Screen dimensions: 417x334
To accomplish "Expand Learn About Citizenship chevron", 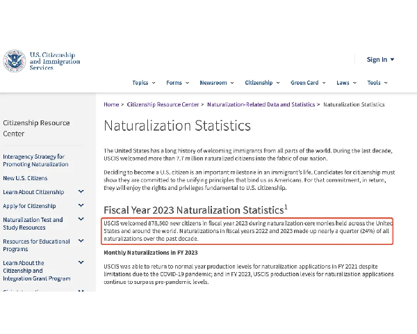I will click(81, 191).
